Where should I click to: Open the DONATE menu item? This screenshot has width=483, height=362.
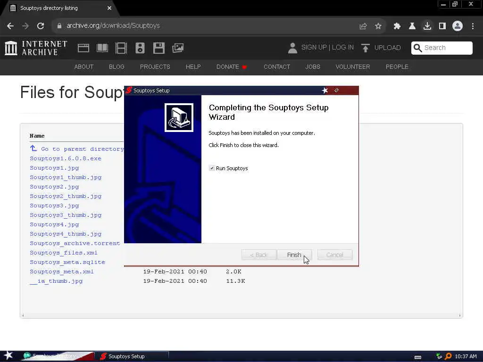(231, 67)
